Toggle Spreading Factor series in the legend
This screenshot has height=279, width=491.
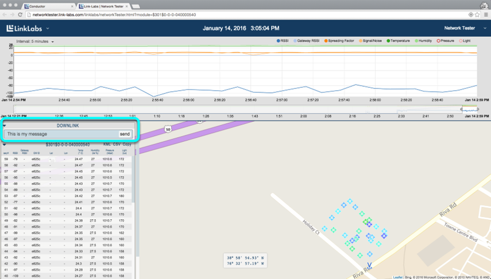click(341, 41)
